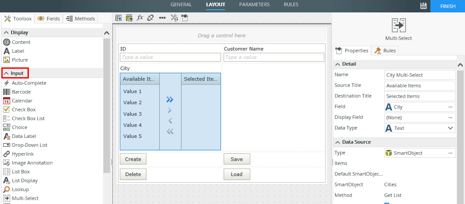The height and width of the screenshot is (204, 465).
Task: Click the move all right double-arrow
Action: (169, 99)
